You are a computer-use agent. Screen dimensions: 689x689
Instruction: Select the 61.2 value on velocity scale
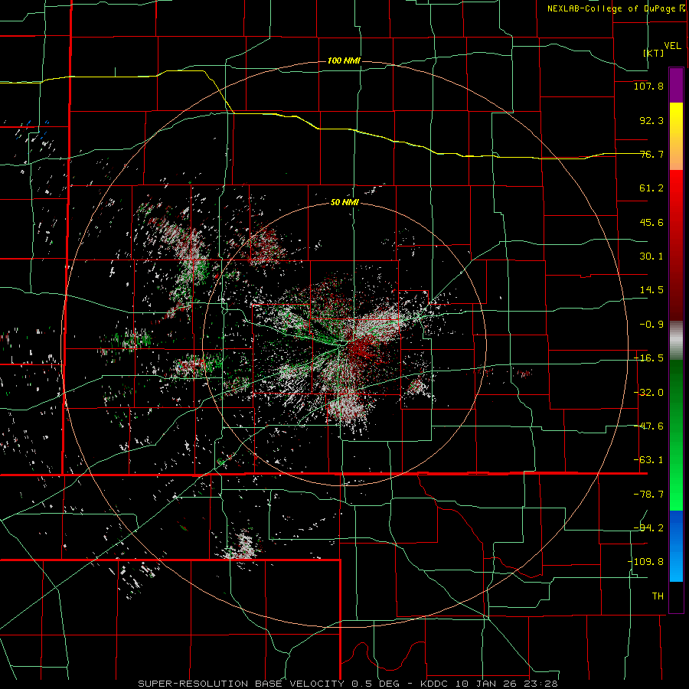point(651,188)
